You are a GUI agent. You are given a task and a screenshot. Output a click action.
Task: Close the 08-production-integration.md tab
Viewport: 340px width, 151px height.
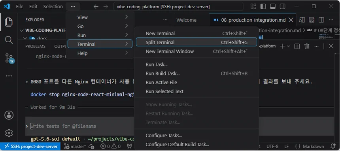coord(291,20)
